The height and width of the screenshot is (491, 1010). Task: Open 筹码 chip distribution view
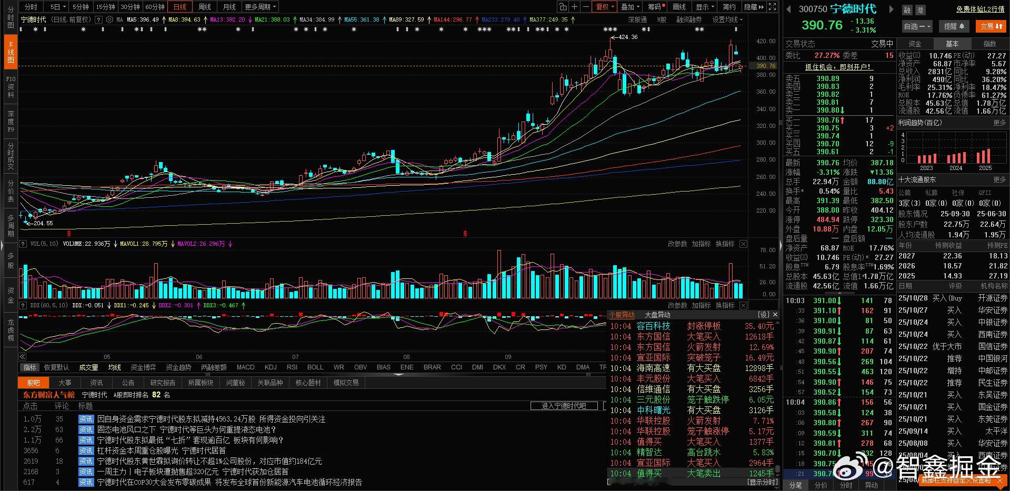click(x=656, y=7)
